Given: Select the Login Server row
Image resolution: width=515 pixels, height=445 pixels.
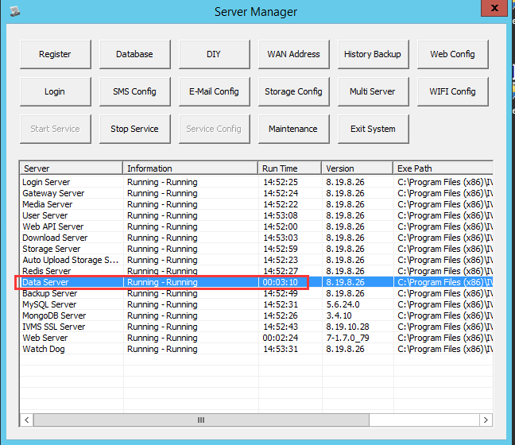Looking at the screenshot, I should tap(256, 182).
